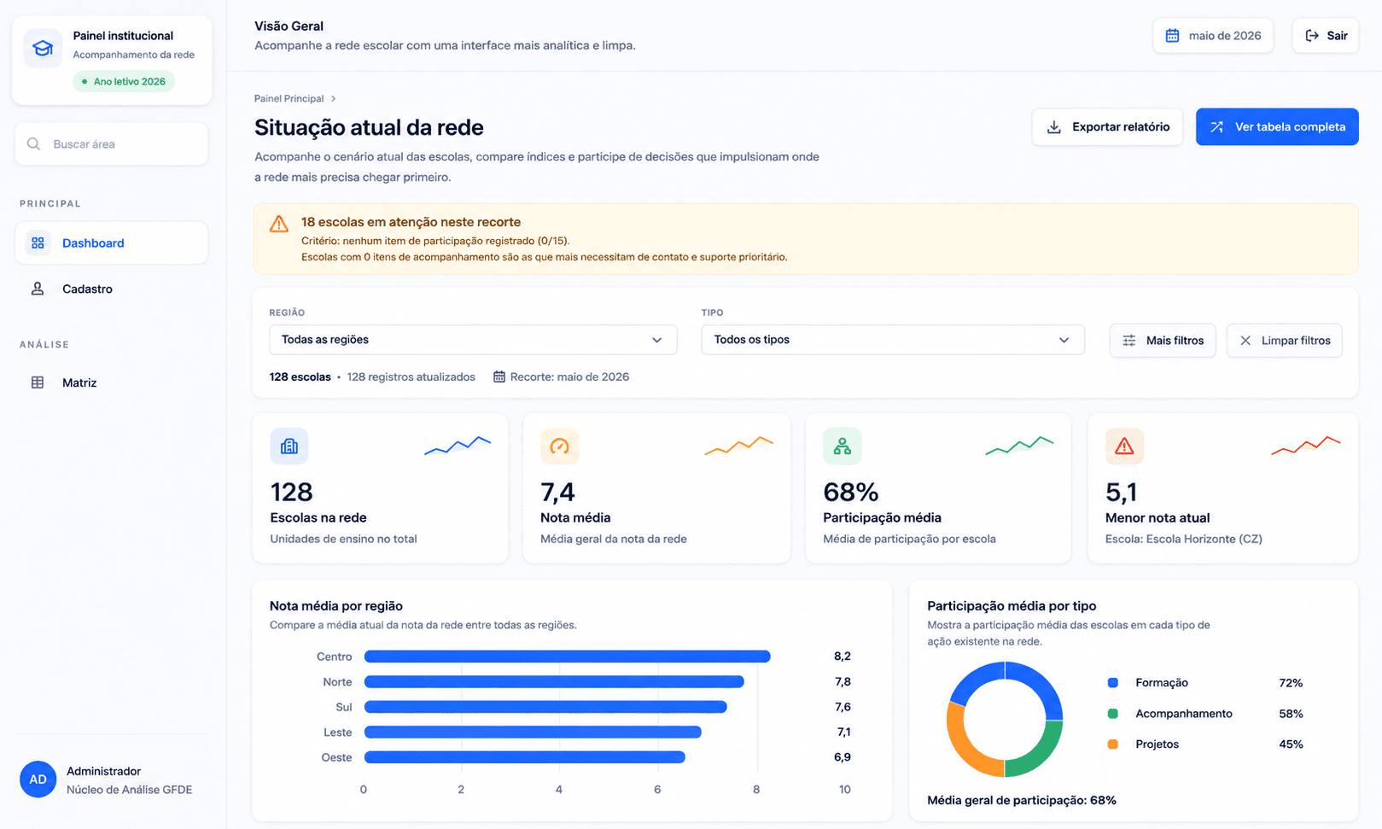Click the Oeste bar in region chart
The height and width of the screenshot is (829, 1382).
click(x=525, y=757)
